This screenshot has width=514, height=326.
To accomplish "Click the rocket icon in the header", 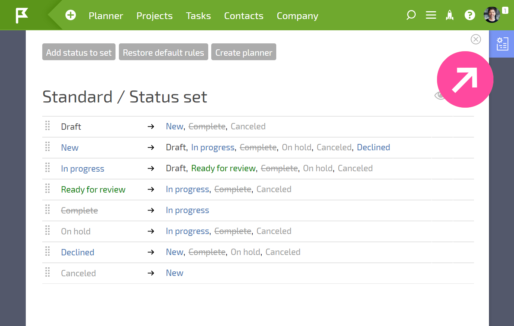I will coord(450,15).
